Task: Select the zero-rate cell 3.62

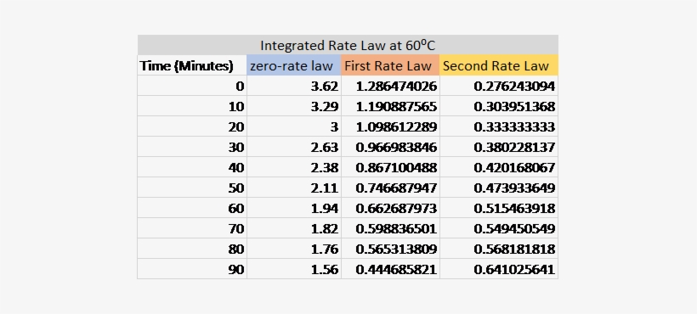Action: 294,86
